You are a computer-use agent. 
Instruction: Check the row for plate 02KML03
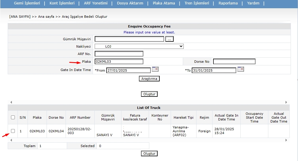[13, 131]
